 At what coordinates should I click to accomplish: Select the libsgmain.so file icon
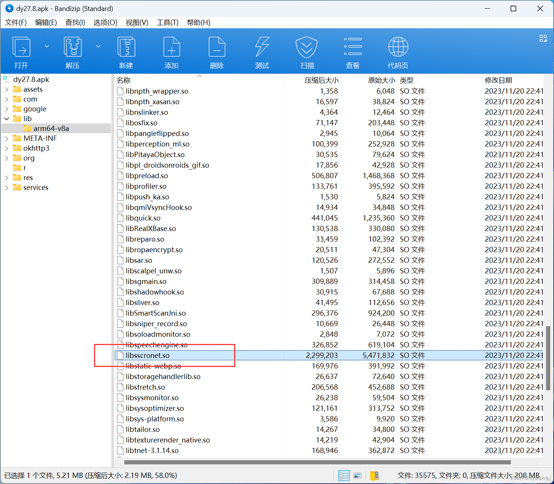click(x=120, y=281)
